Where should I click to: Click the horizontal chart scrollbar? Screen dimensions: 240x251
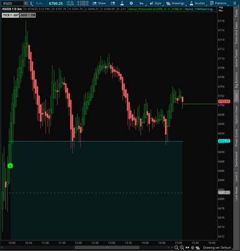tap(107, 248)
